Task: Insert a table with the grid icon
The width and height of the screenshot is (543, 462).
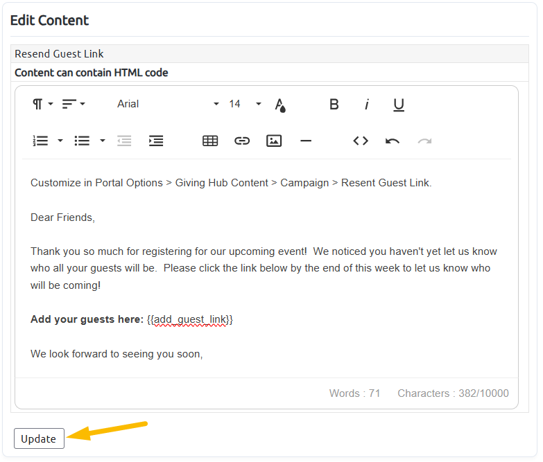Action: (x=210, y=141)
